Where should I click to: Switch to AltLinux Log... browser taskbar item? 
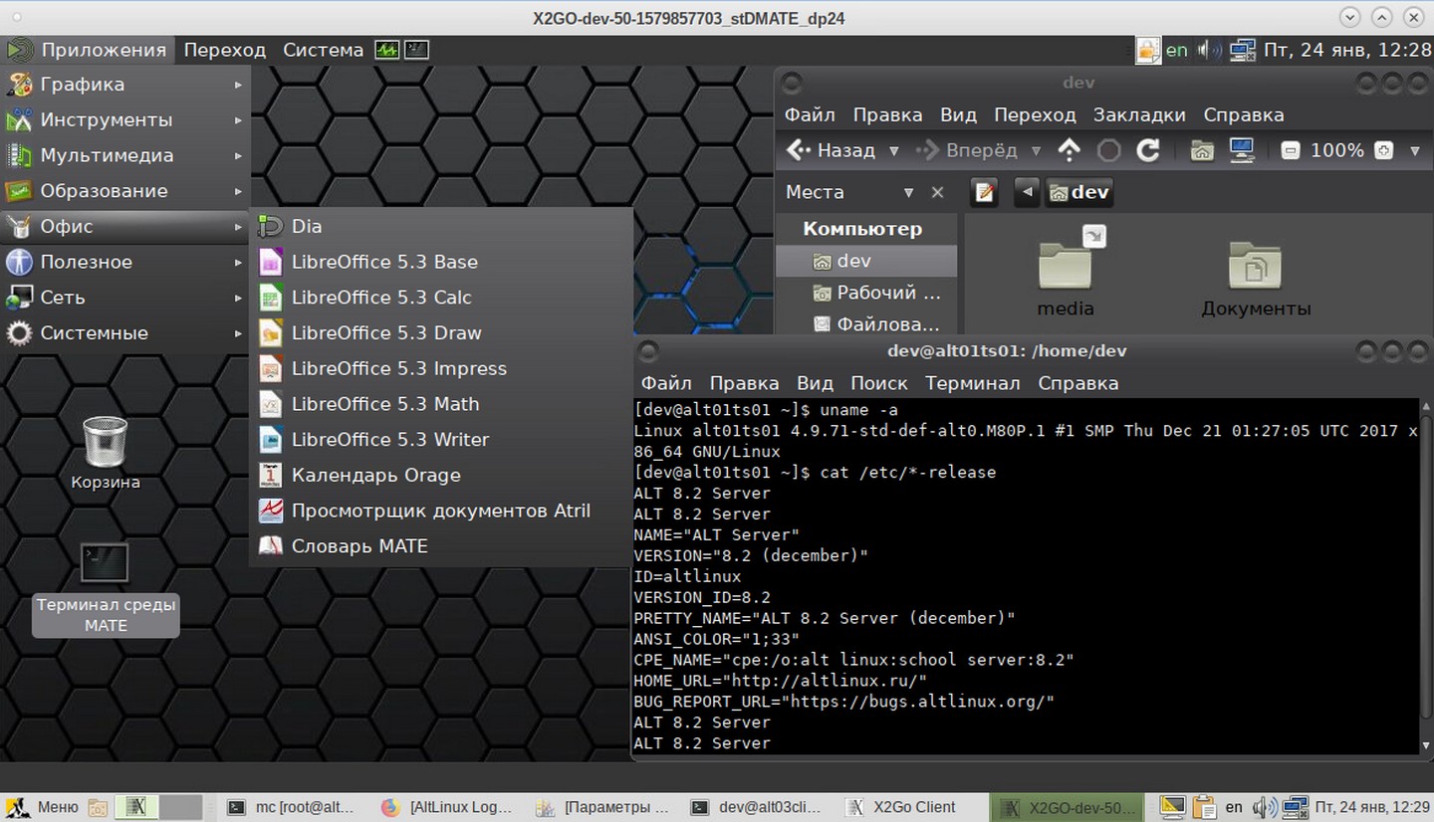tap(449, 807)
